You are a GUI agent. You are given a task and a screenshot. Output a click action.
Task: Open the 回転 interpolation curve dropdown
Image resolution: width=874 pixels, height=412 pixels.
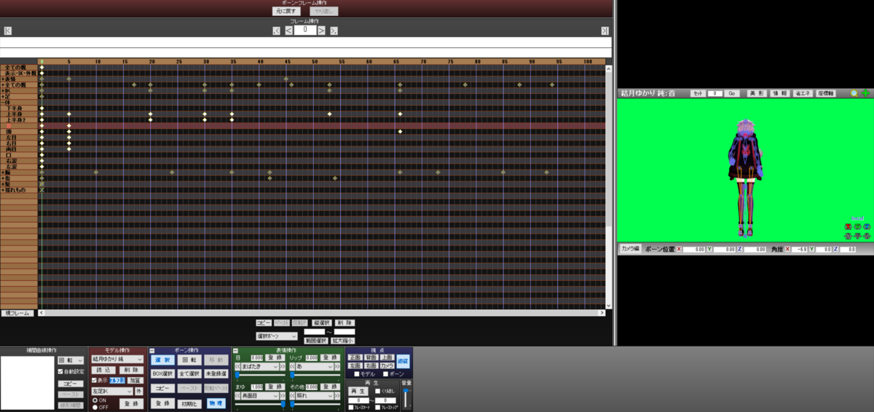71,360
